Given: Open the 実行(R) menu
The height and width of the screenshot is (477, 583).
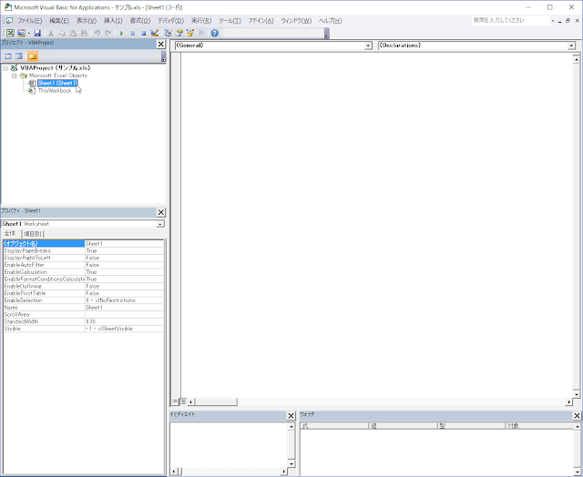Looking at the screenshot, I should 201,21.
